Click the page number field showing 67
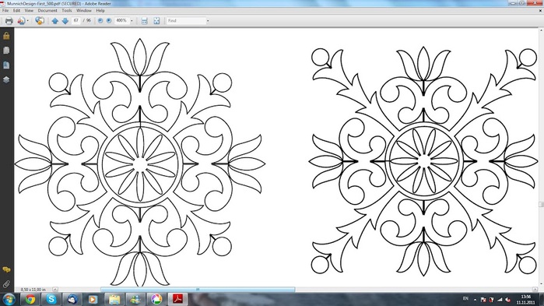The width and height of the screenshot is (544, 306). pyautogui.click(x=76, y=21)
